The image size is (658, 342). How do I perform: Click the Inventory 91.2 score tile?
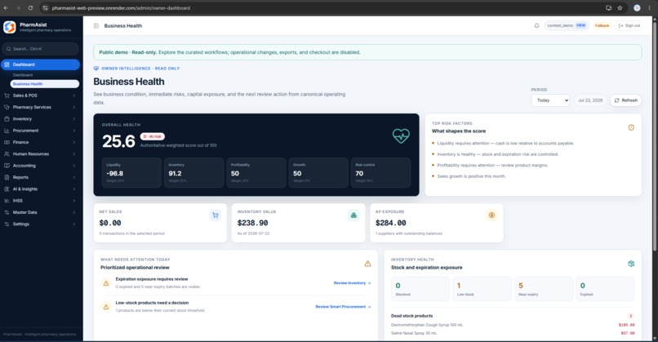click(x=193, y=172)
